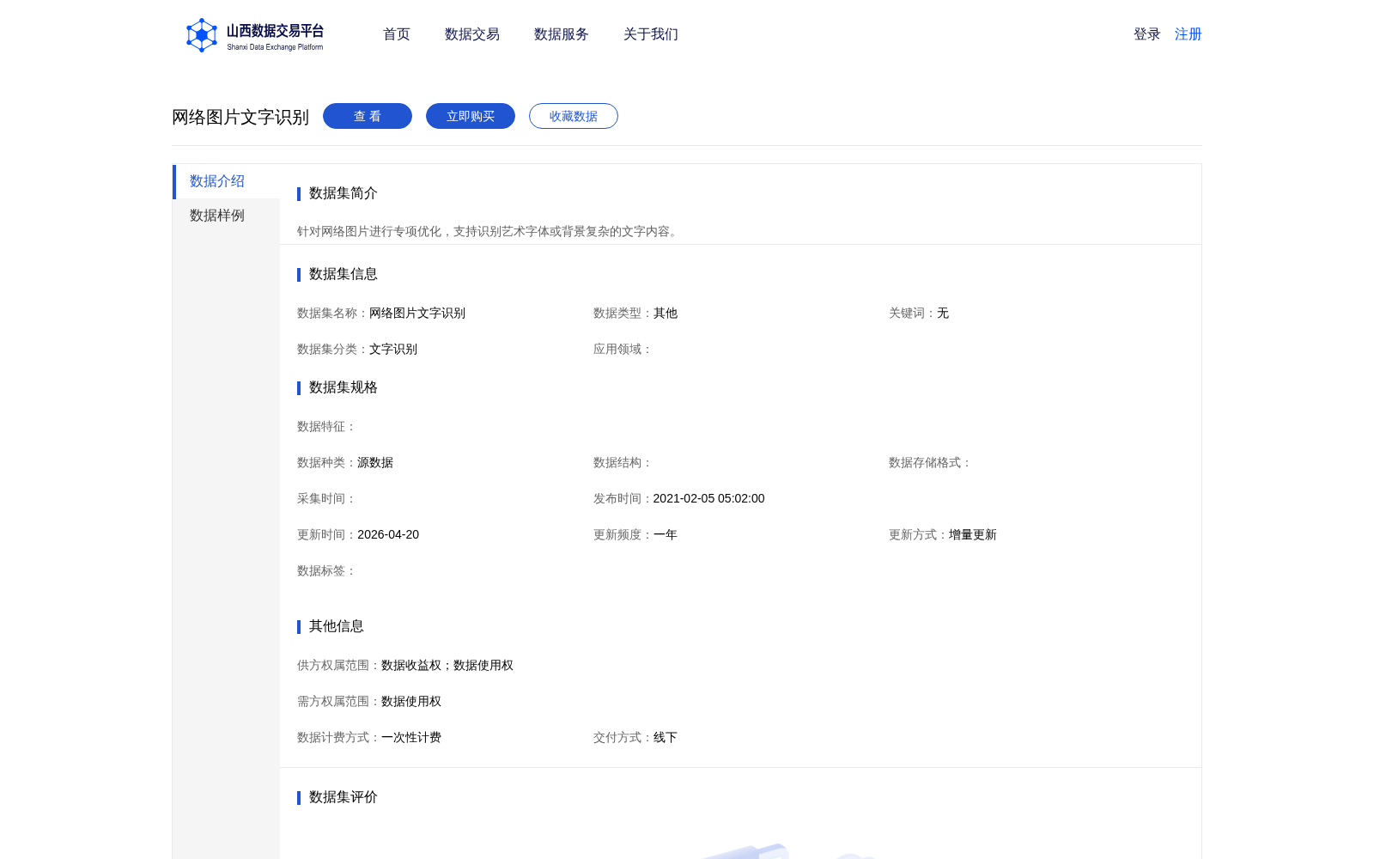
Task: Click the 数据集规格 section heading
Action: coord(343,387)
